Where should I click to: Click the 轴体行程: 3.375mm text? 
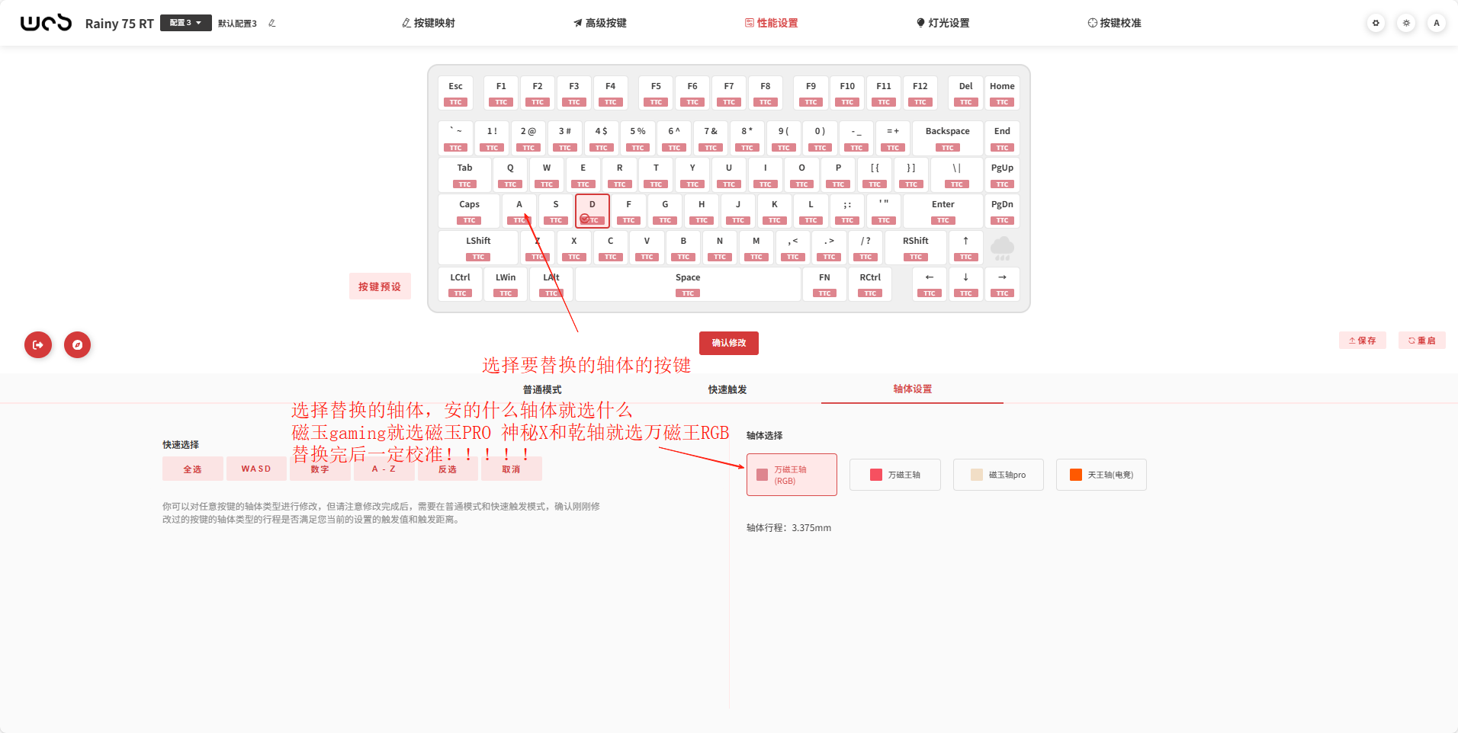(x=788, y=527)
